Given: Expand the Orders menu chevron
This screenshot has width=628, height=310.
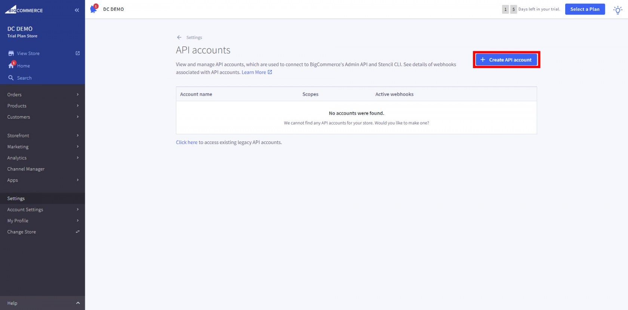Looking at the screenshot, I should tap(78, 95).
